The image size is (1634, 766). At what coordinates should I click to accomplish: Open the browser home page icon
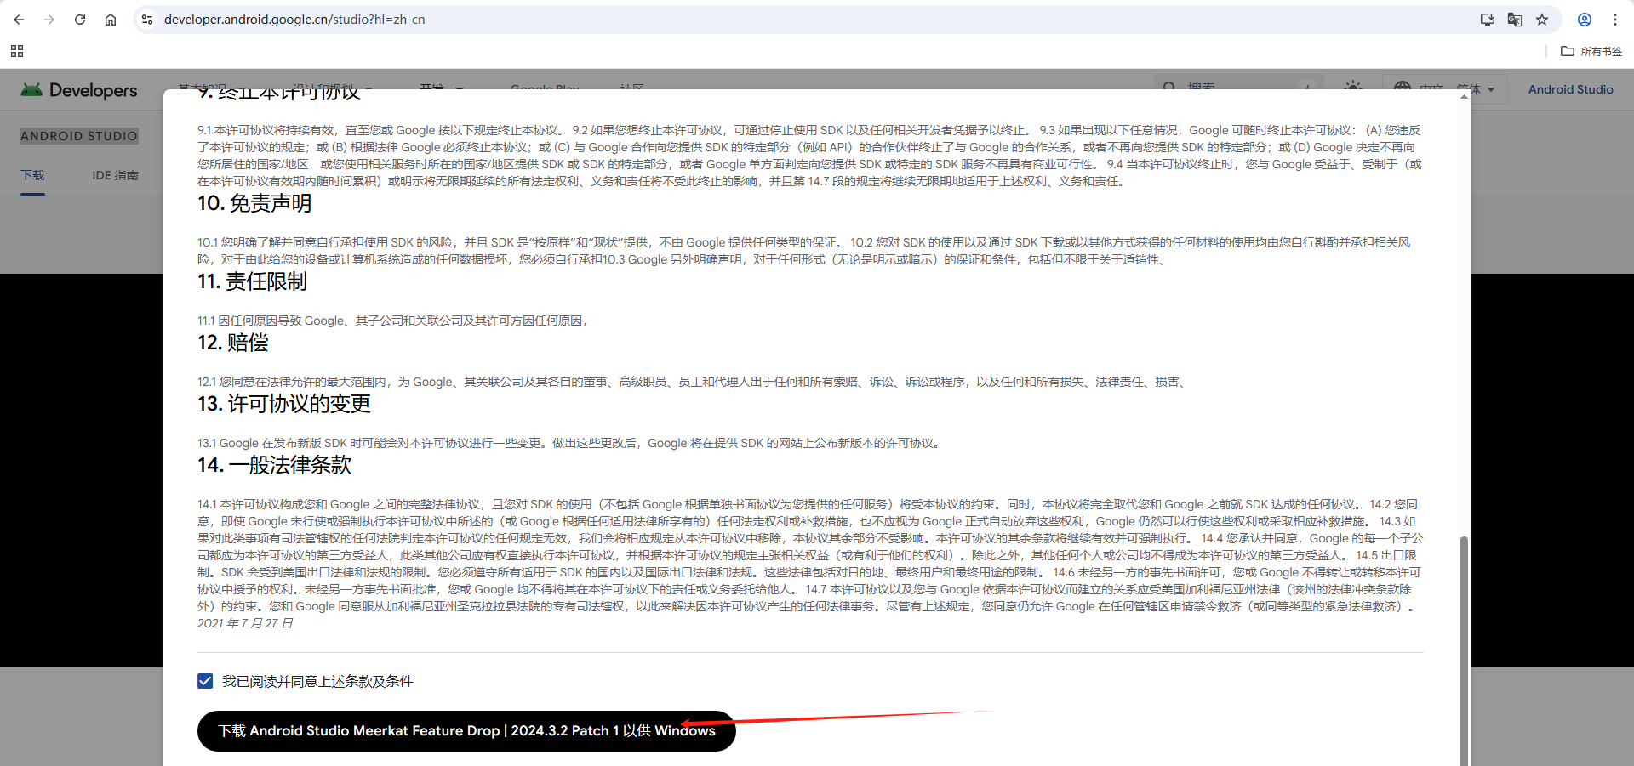(x=111, y=20)
